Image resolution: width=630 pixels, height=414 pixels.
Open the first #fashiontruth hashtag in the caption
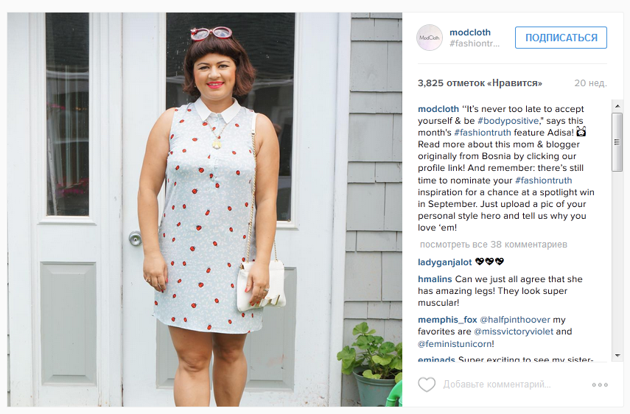click(x=483, y=133)
